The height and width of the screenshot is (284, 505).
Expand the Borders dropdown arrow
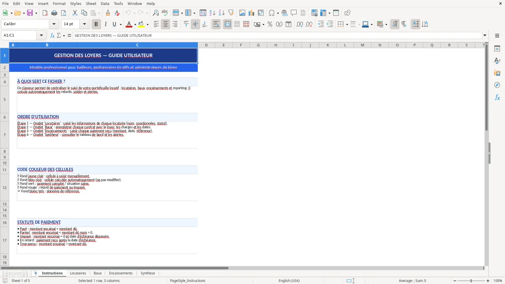(x=346, y=24)
